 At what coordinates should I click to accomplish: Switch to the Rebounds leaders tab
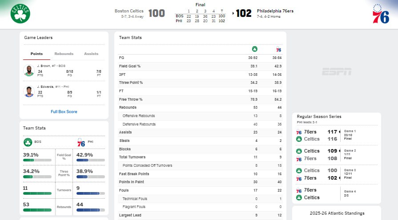(64, 54)
